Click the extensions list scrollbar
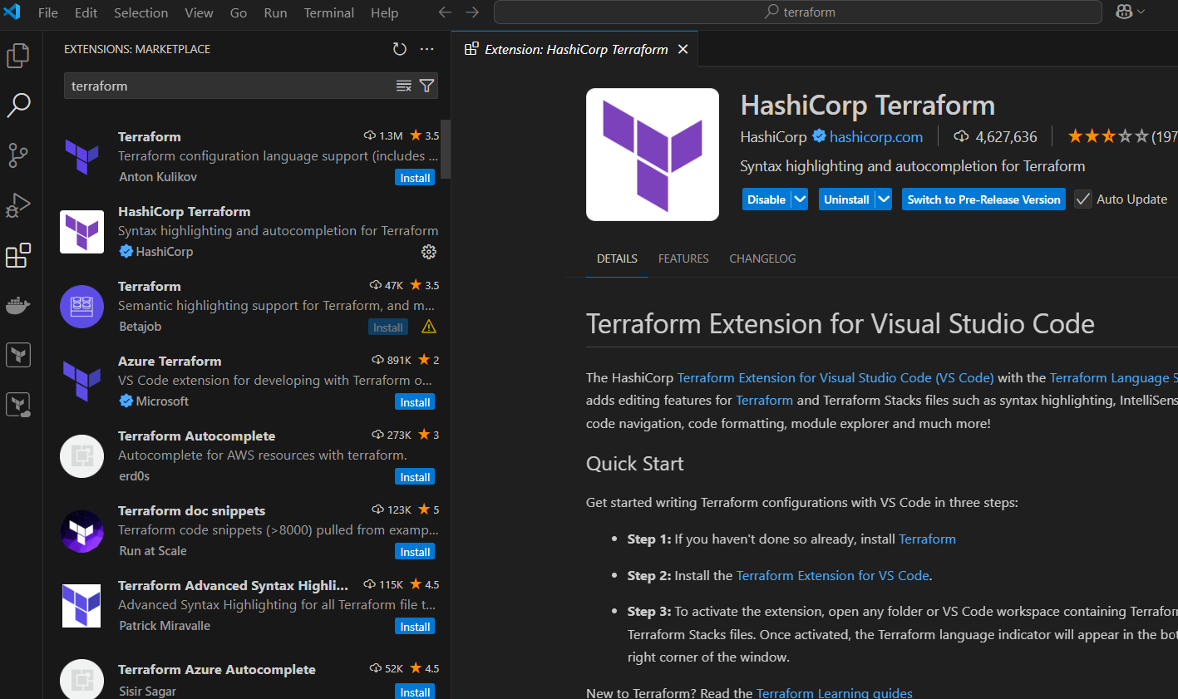The width and height of the screenshot is (1178, 699). [x=446, y=149]
